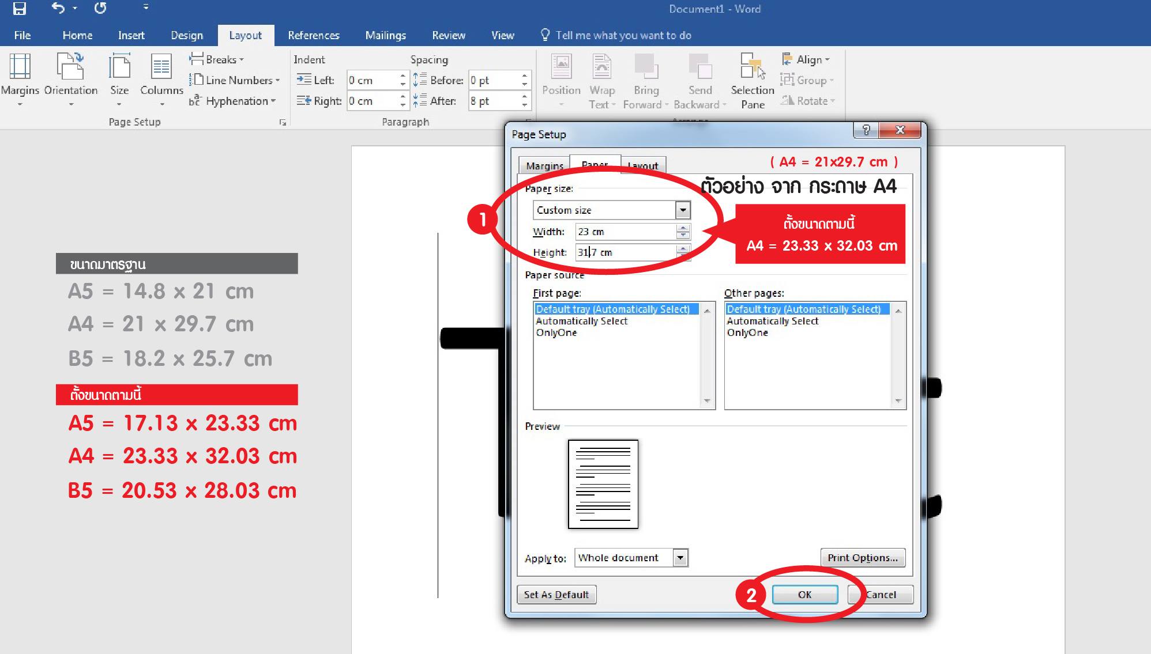
Task: Open the Apply to Whole document dropdown
Action: (680, 558)
